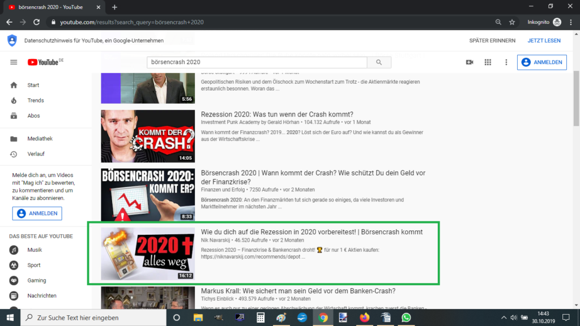Open the YouTube settings three-dot menu

pyautogui.click(x=506, y=62)
